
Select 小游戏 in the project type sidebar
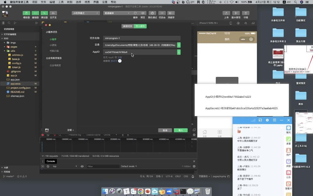(x=53, y=45)
